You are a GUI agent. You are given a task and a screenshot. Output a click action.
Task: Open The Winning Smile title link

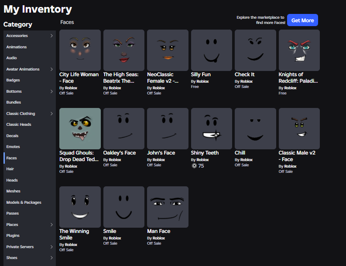[x=74, y=235]
